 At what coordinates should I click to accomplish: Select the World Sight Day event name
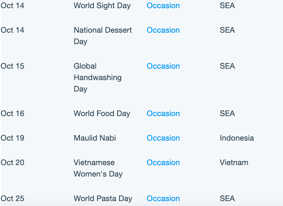(102, 6)
